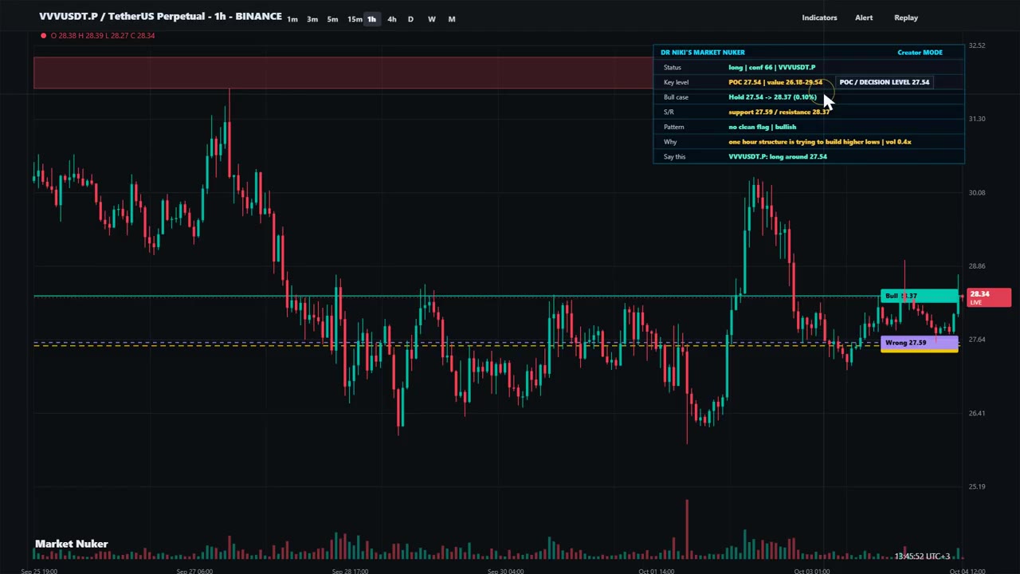Click the DR NIKI'S MARKET NUKER header
Screen dimensions: 1020x574
pyautogui.click(x=703, y=53)
